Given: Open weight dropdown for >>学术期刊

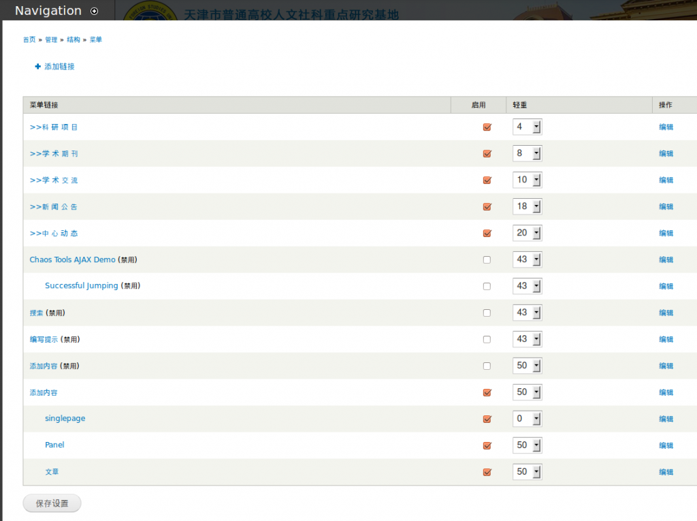Looking at the screenshot, I should point(528,153).
